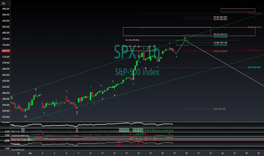Select the 3 Wild RSI indicator label
The height and width of the screenshot is (156, 264).
[x=16, y=144]
